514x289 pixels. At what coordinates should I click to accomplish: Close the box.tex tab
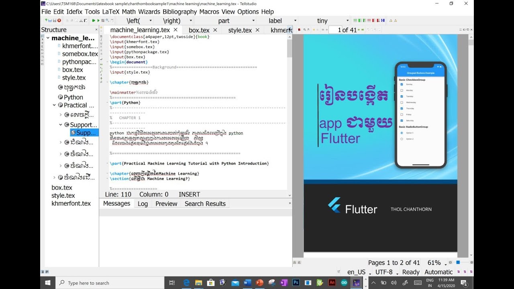[215, 30]
